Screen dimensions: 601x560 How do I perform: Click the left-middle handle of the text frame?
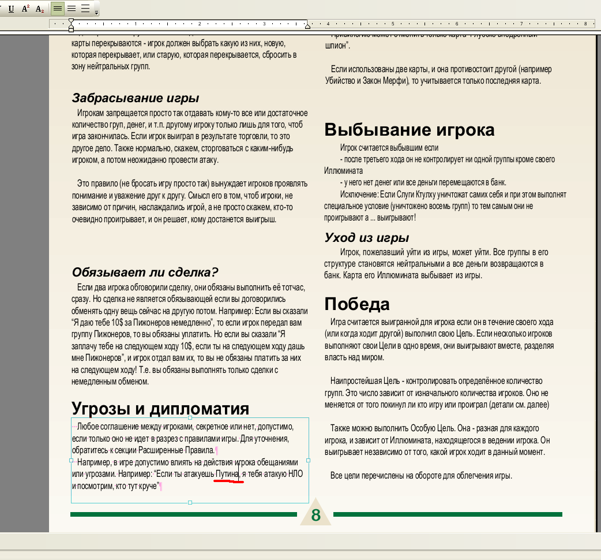[x=72, y=460]
